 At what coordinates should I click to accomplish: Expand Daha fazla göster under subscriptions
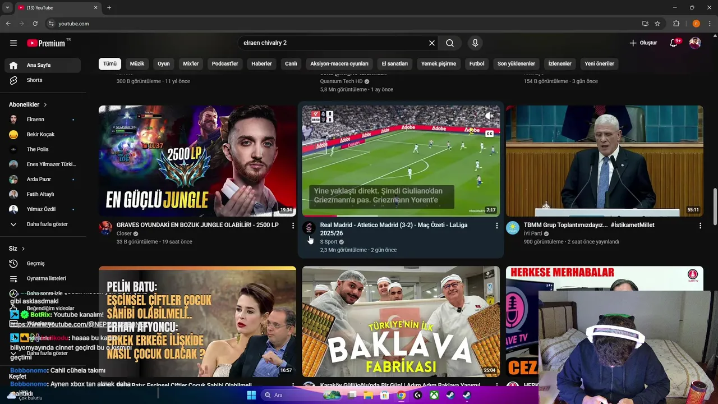pyautogui.click(x=43, y=224)
